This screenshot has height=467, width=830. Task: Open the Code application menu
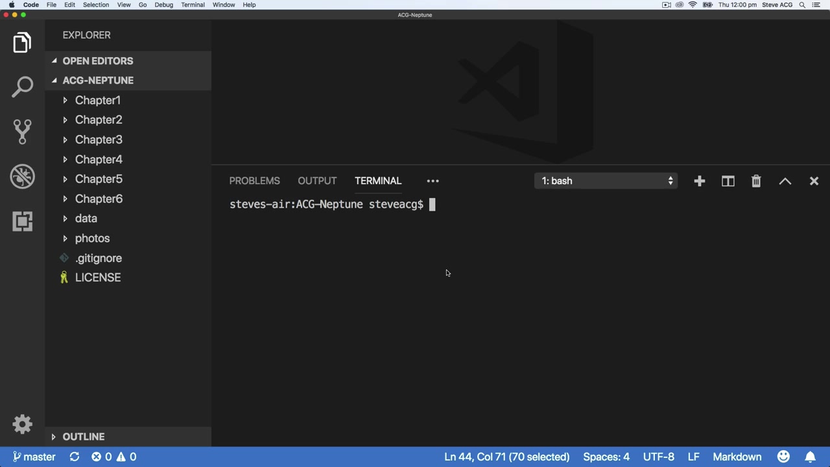pyautogui.click(x=31, y=5)
